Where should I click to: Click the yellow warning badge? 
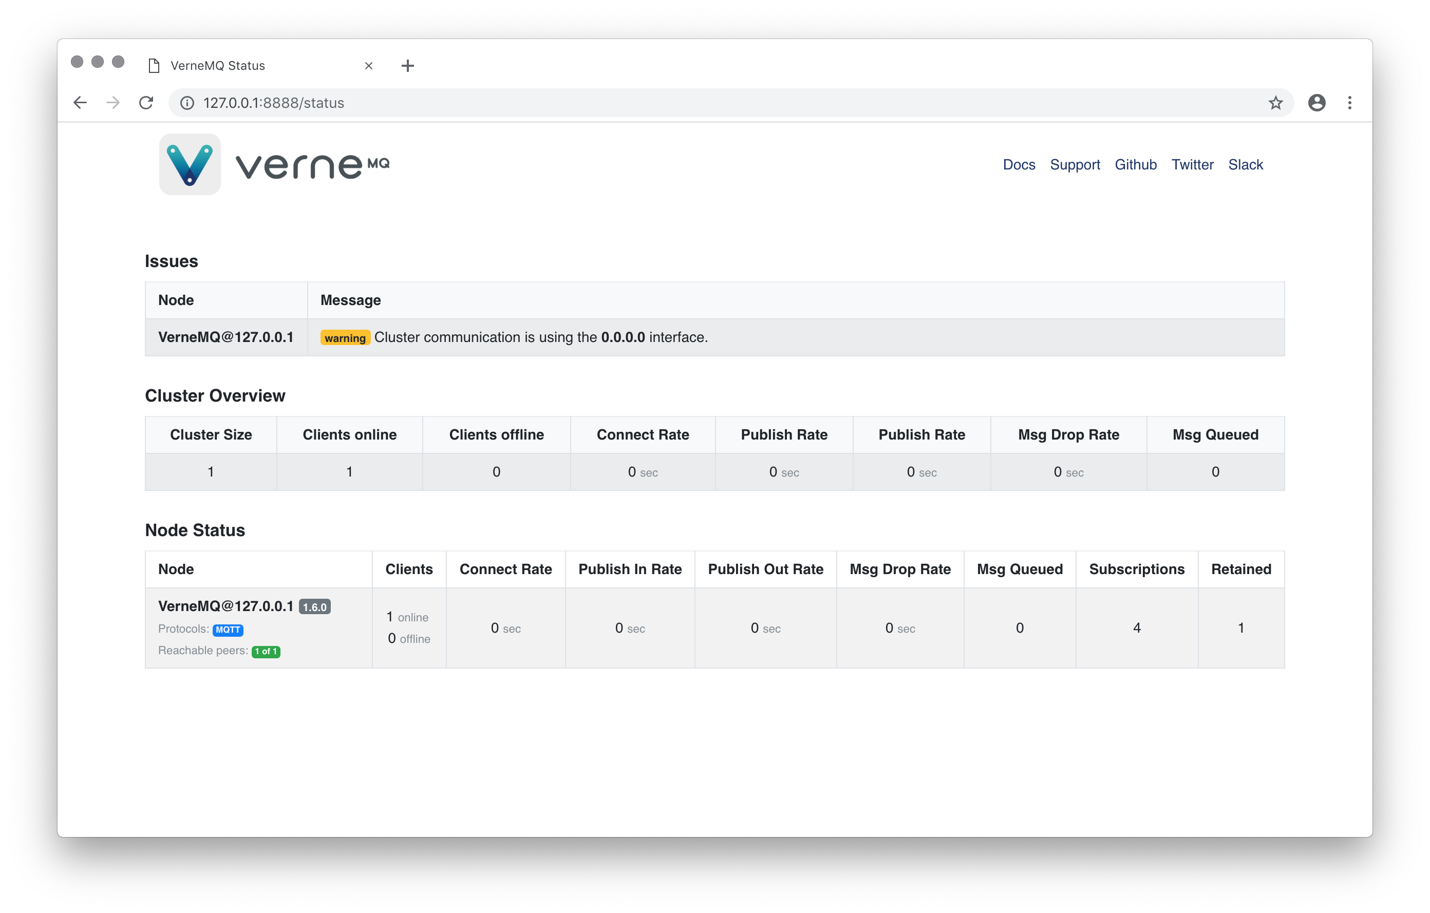345,338
